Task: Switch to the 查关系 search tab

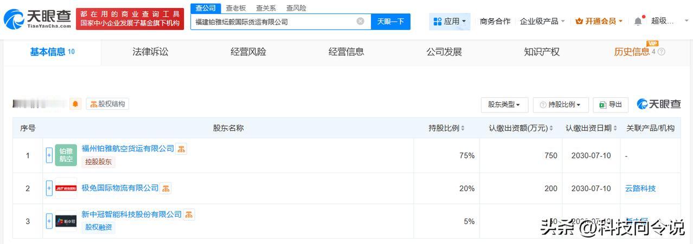Action: tap(266, 8)
